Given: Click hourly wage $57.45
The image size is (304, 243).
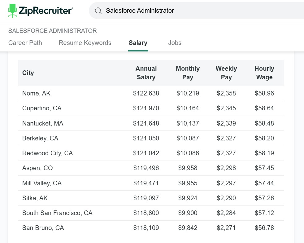Looking at the screenshot, I should (264, 168).
